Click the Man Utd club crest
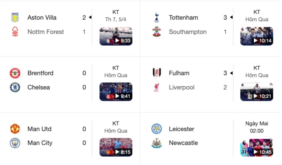Image resolution: width=282 pixels, height=165 pixels. tap(15, 129)
